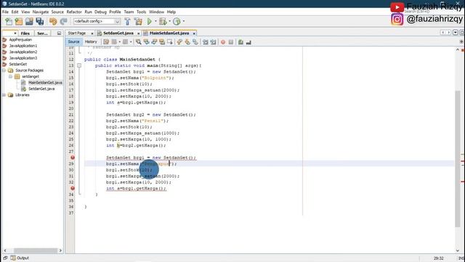The width and height of the screenshot is (465, 262).
Task: Click the error marker on line 33
Action: pyautogui.click(x=73, y=188)
